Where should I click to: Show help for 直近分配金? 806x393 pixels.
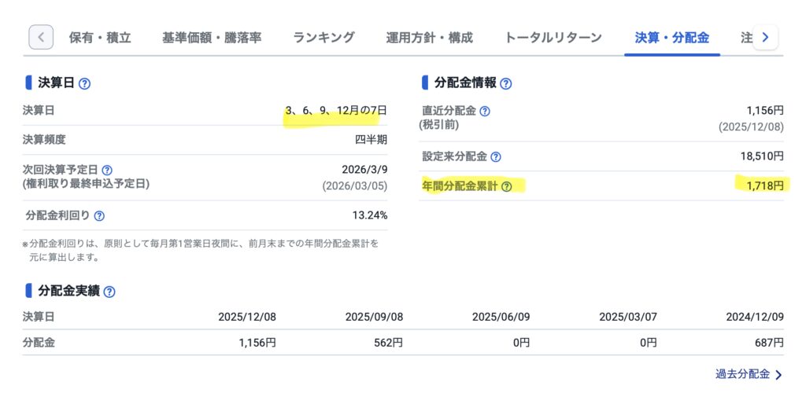[485, 112]
